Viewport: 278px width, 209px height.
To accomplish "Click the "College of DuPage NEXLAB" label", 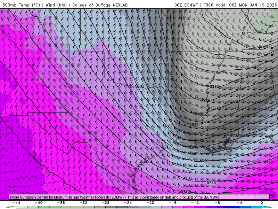I will pos(100,5).
